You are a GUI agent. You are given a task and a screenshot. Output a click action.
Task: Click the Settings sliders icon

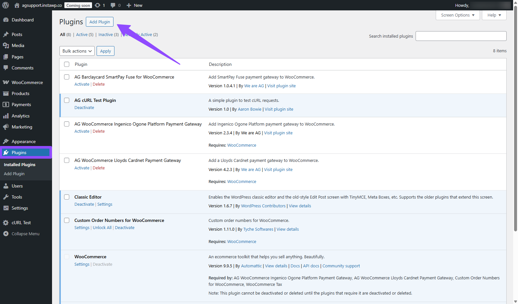coord(6,208)
